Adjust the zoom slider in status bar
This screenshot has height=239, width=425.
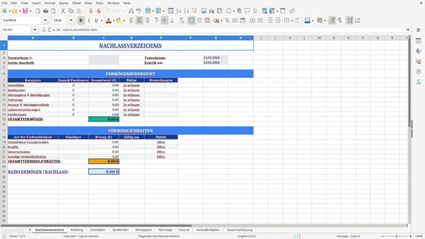[x=396, y=236]
